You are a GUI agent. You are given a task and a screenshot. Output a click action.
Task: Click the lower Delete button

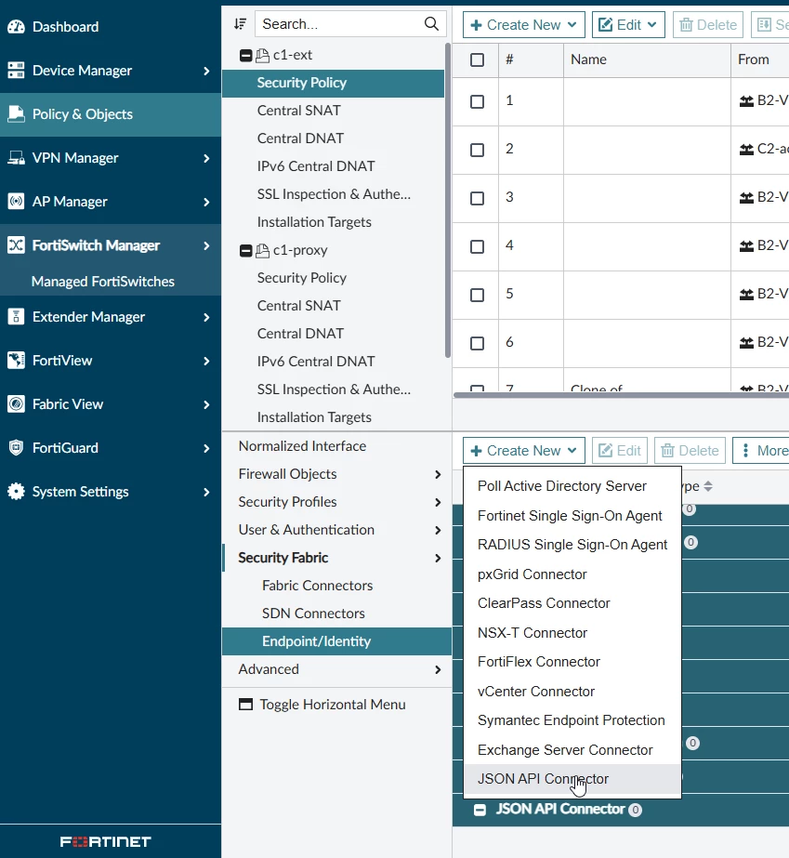pos(690,450)
